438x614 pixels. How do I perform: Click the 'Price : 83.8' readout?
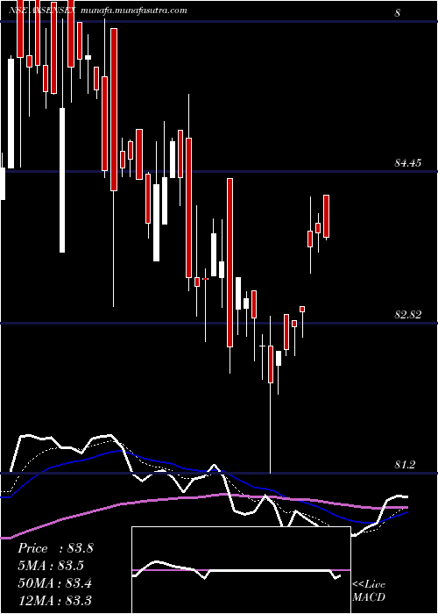[x=55, y=548]
